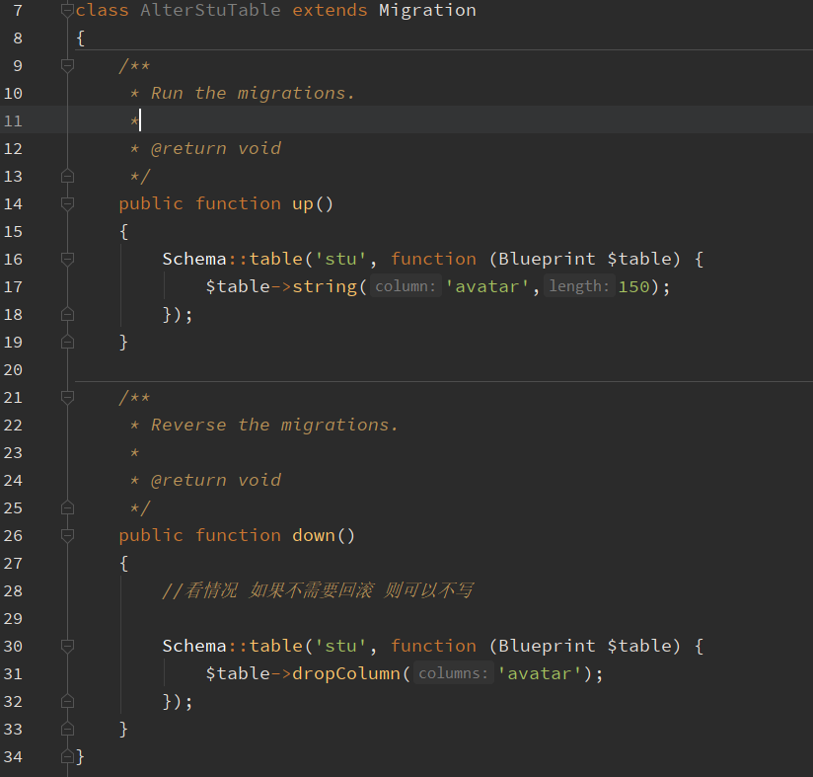
Task: Place cursor on the Migration class name
Action: 426,11
